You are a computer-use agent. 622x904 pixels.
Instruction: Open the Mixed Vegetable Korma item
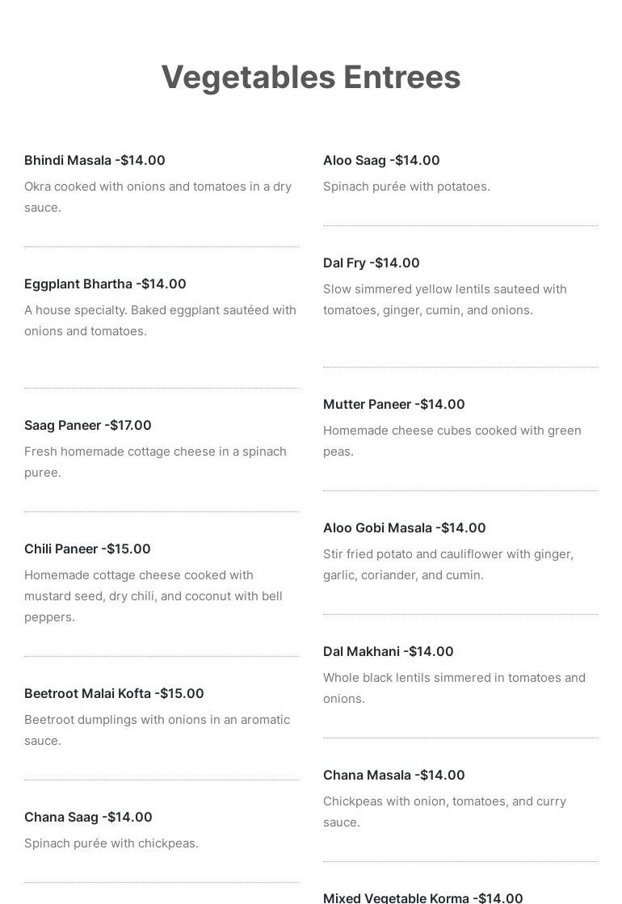pyautogui.click(x=422, y=898)
